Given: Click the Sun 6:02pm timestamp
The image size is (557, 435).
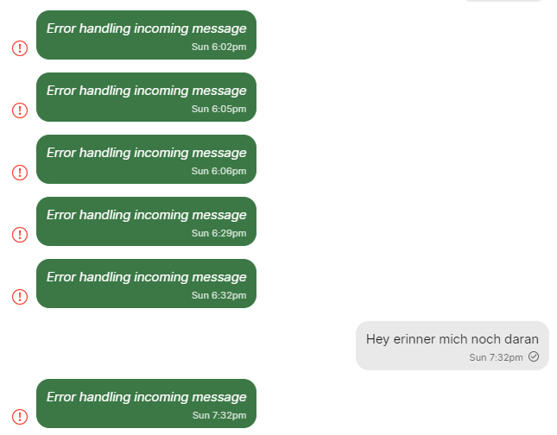Looking at the screenshot, I should click(x=218, y=47).
